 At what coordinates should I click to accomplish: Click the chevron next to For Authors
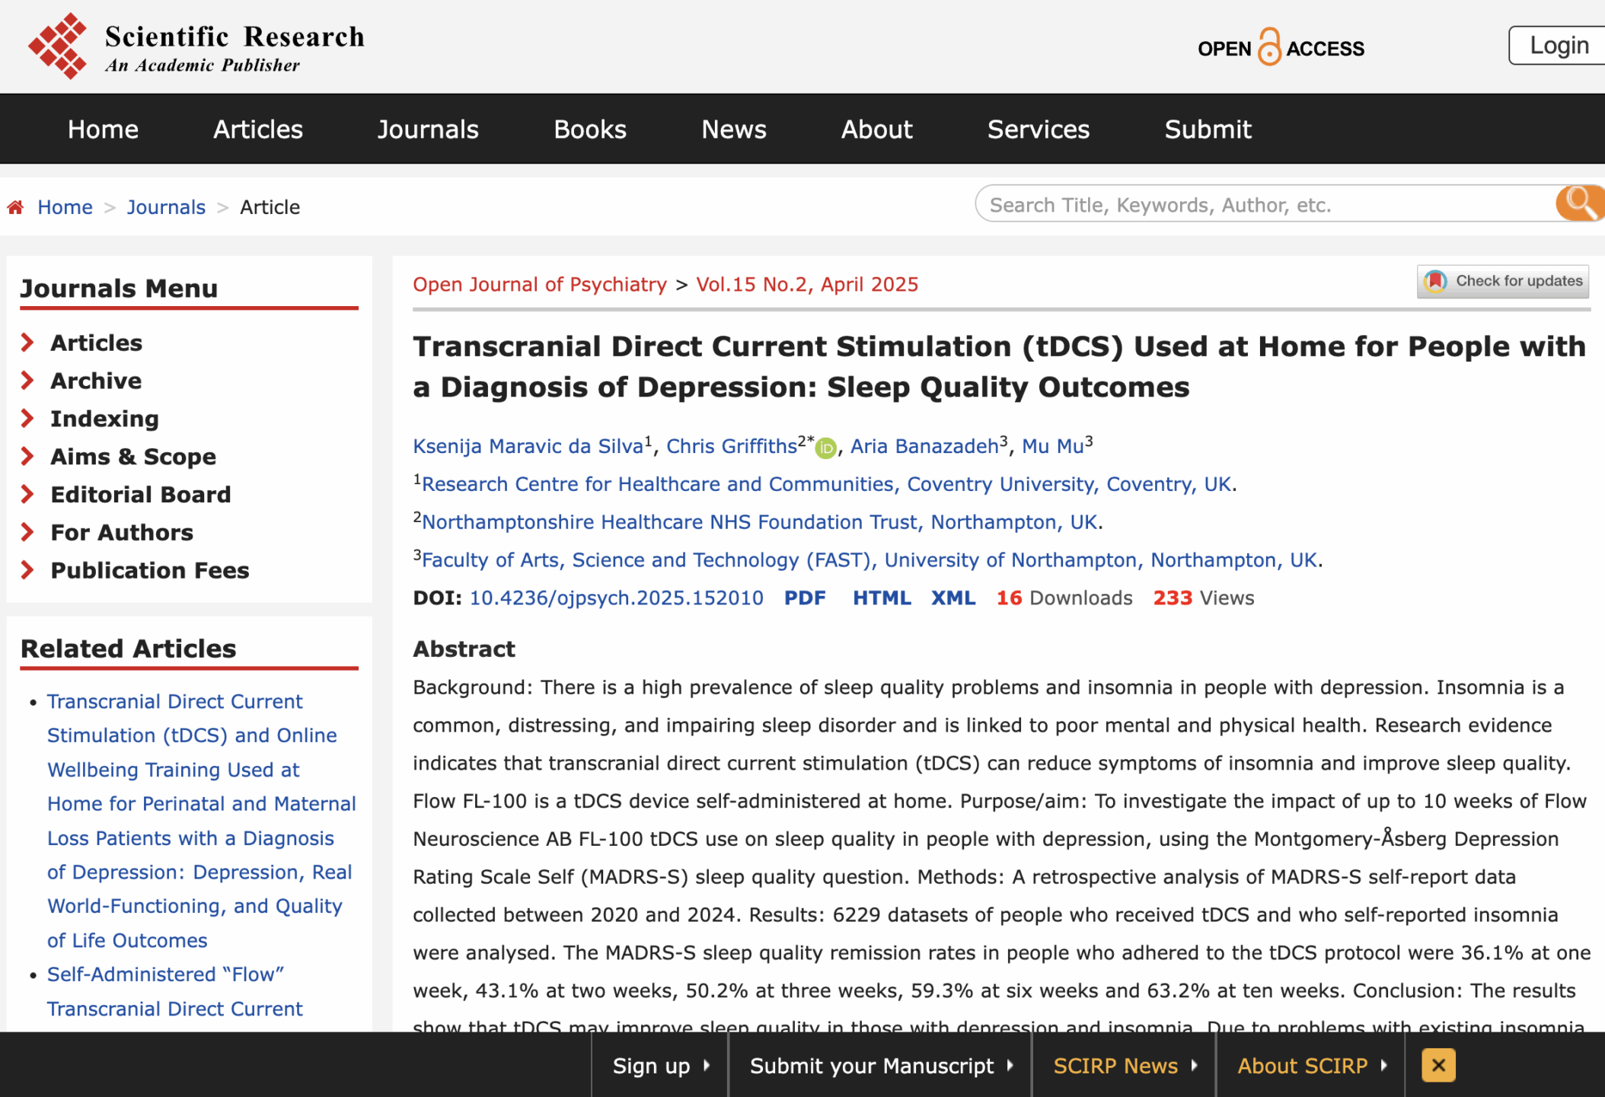27,532
